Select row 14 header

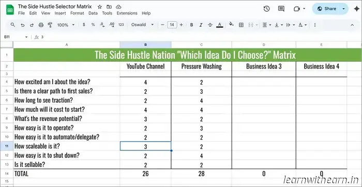click(7, 174)
